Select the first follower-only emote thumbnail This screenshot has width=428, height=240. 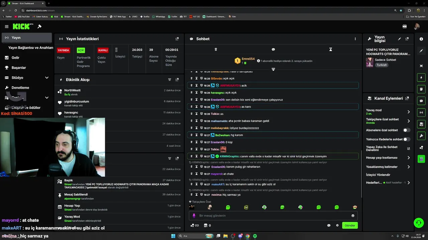coord(192,207)
